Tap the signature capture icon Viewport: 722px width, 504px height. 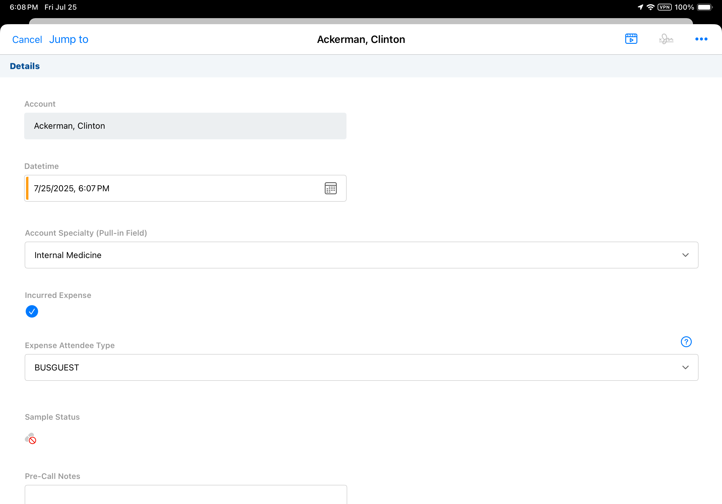666,39
